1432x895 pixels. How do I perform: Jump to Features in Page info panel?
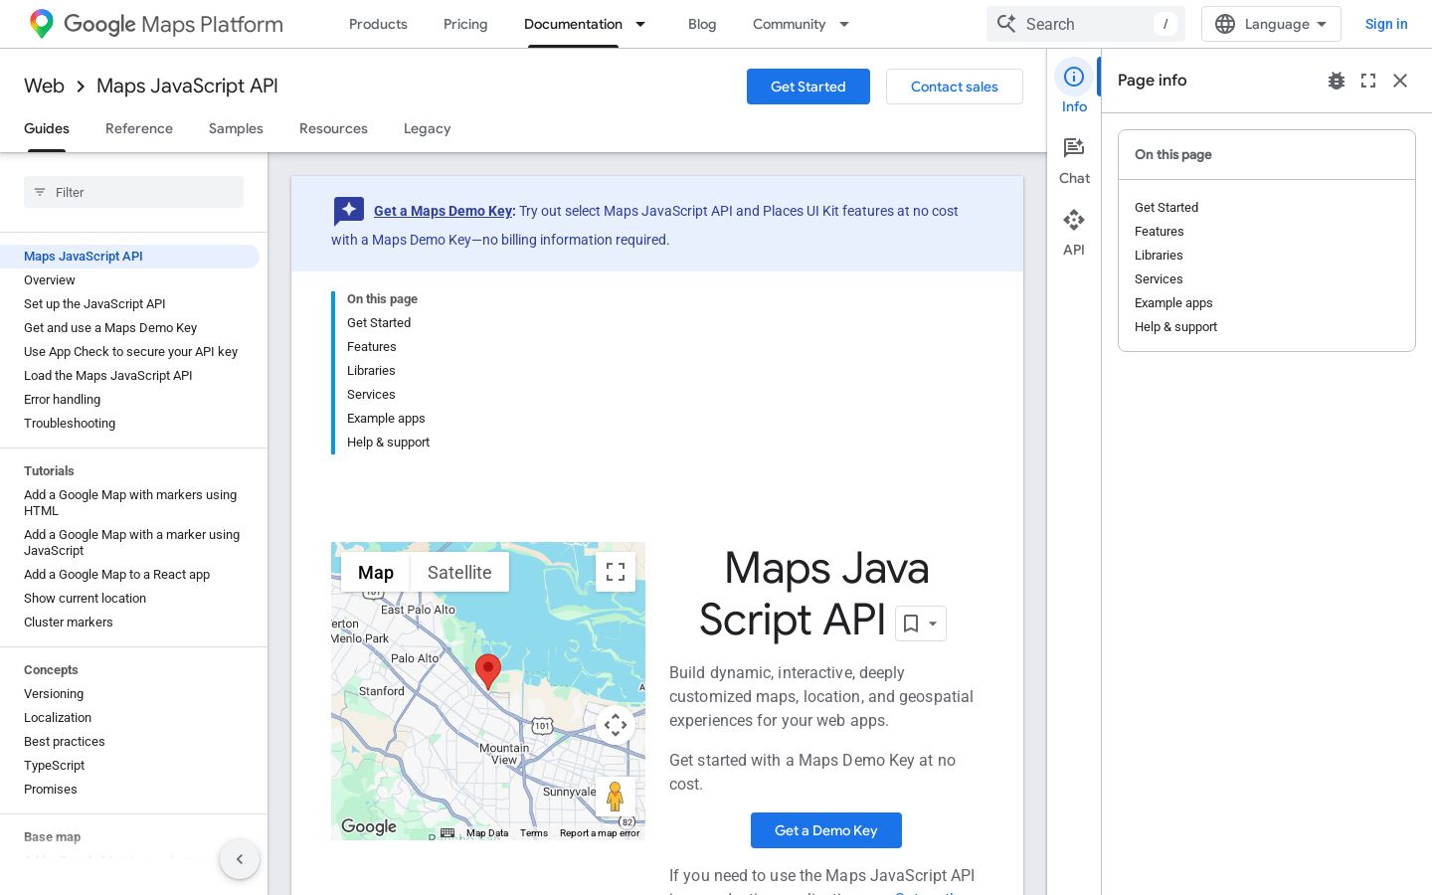pyautogui.click(x=1160, y=232)
